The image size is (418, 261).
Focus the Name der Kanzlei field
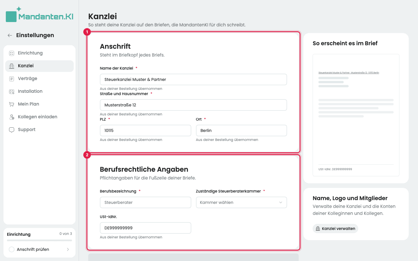193,79
